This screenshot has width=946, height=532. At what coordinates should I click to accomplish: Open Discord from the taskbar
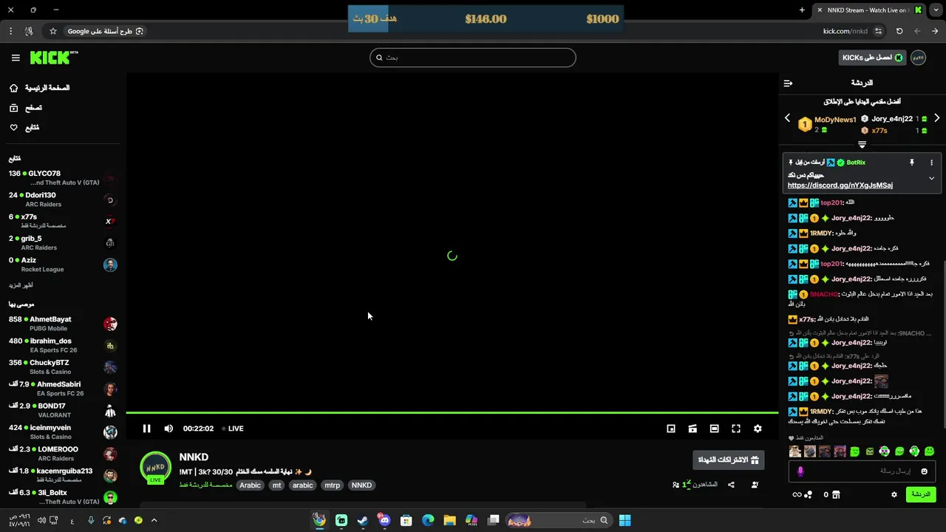pos(384,520)
